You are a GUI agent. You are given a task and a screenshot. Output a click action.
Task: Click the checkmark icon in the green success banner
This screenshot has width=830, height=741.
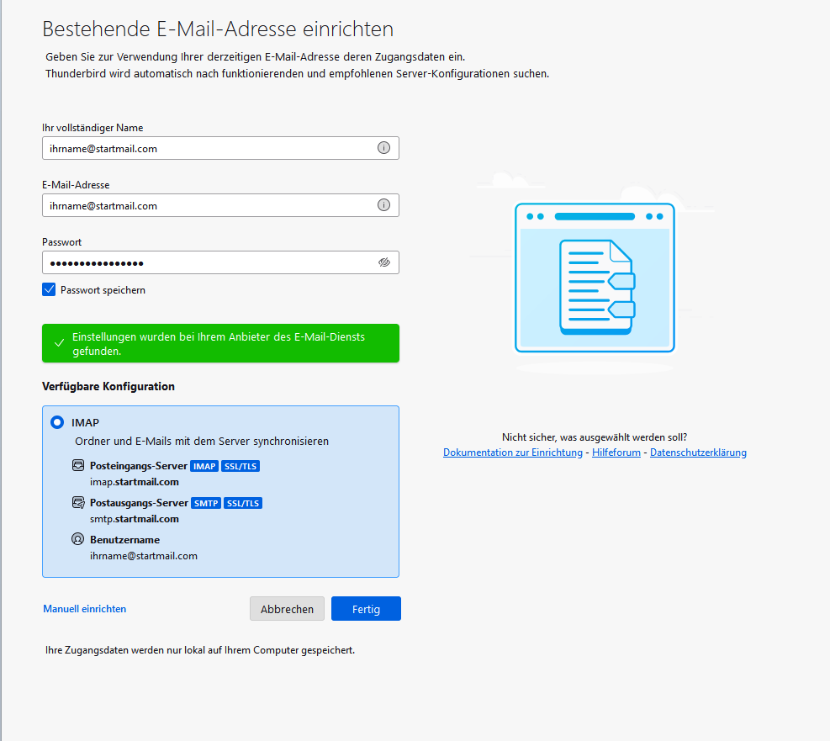[x=59, y=343]
